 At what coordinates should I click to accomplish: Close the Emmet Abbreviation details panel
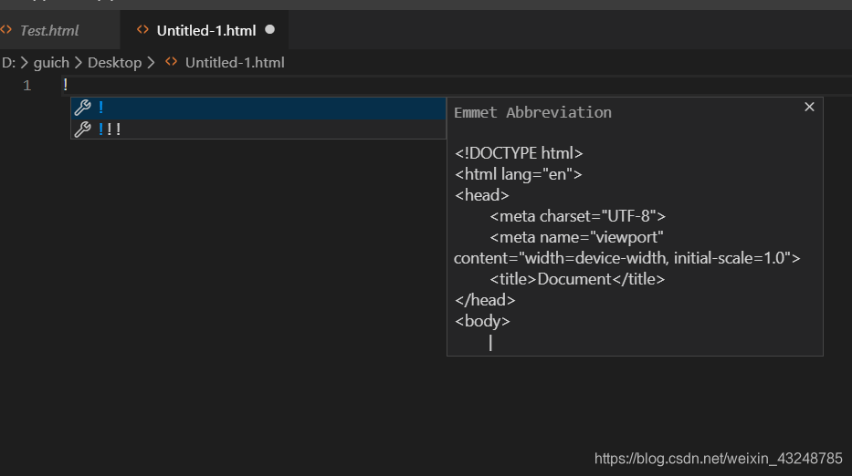pos(809,107)
